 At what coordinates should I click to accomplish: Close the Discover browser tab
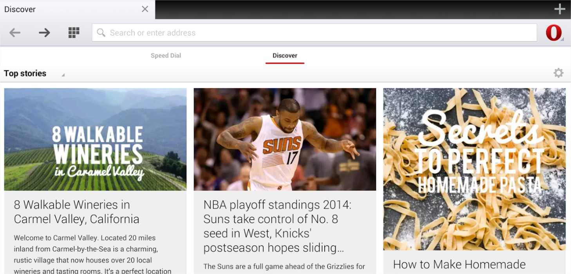tap(145, 9)
